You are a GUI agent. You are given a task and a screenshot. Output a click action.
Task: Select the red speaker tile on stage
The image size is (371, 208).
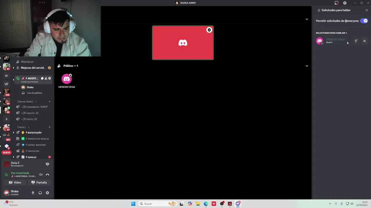183,43
